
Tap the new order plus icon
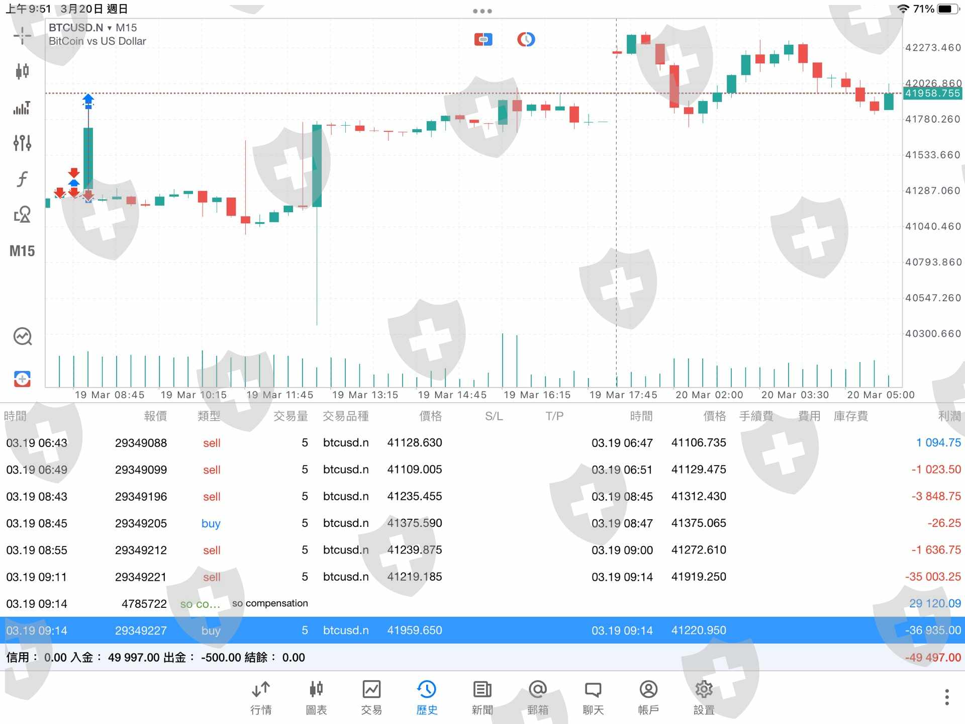(x=22, y=379)
